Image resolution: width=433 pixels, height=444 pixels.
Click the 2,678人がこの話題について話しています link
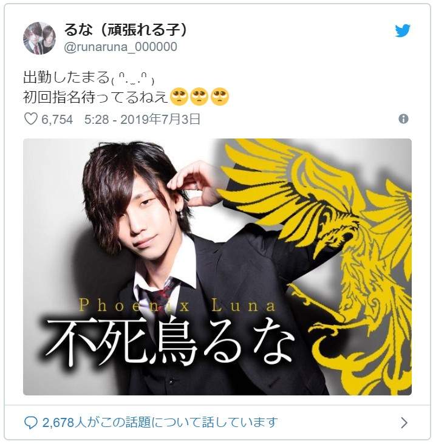coord(160,423)
